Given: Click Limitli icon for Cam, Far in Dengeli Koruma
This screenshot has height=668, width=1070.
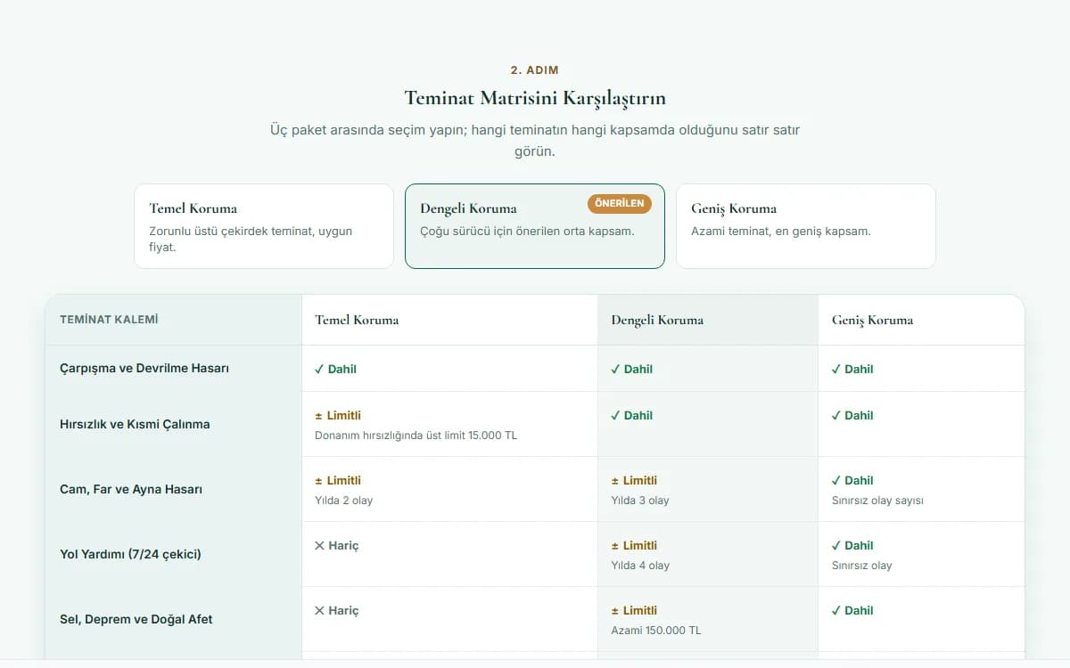Looking at the screenshot, I should coord(615,480).
